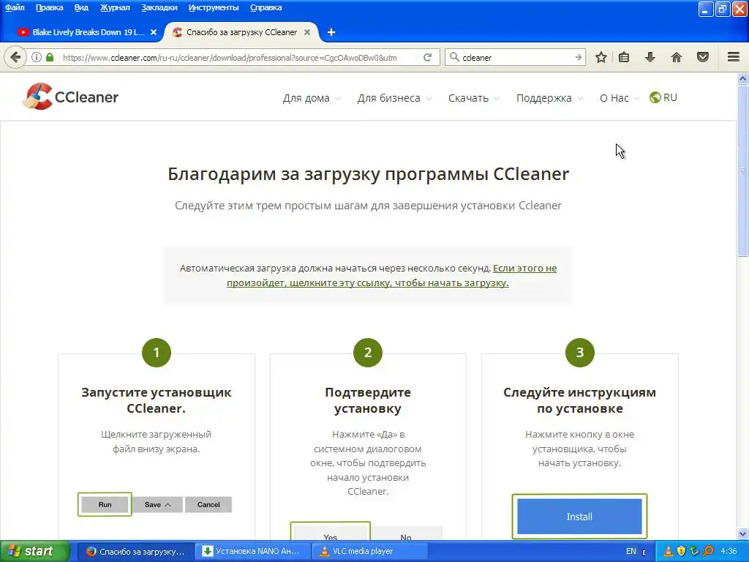The width and height of the screenshot is (749, 562).
Task: Close the CCleaner download tab
Action: [307, 32]
